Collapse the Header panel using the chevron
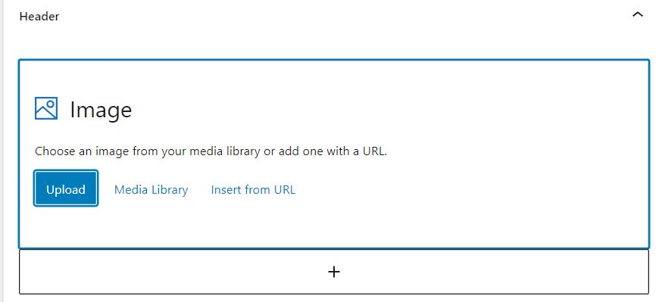 coord(637,15)
